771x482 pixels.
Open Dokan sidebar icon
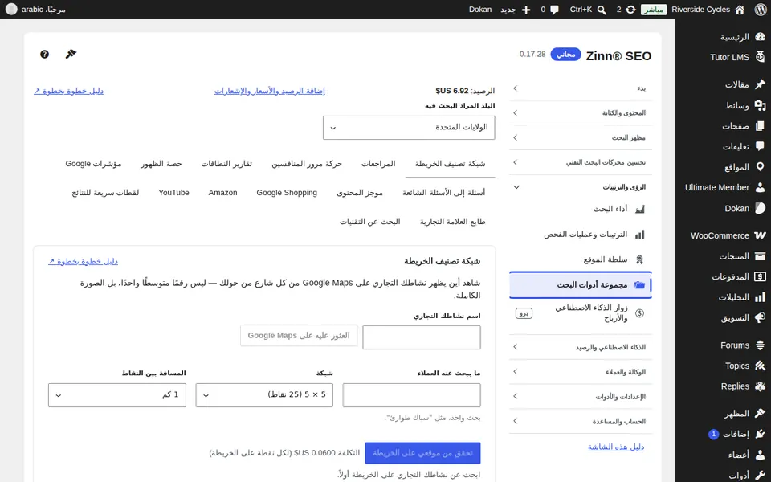[761, 208]
